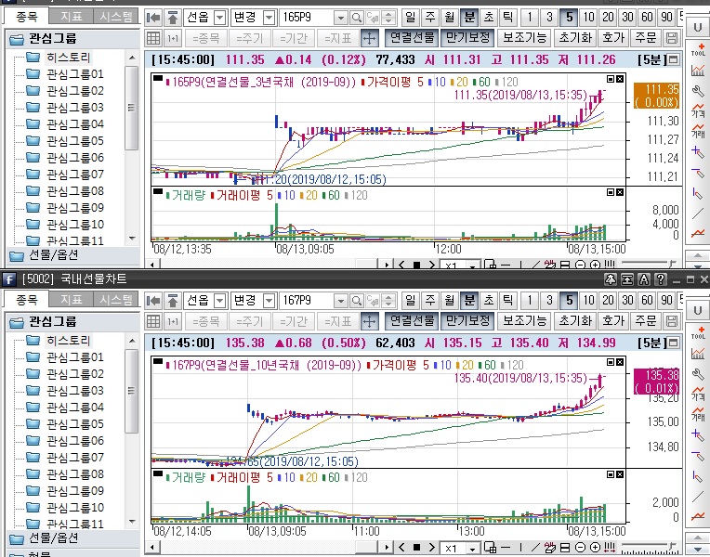Click the zoom-out minus icon below the lower chart
Image resolution: width=710 pixels, height=557 pixels.
click(x=580, y=549)
